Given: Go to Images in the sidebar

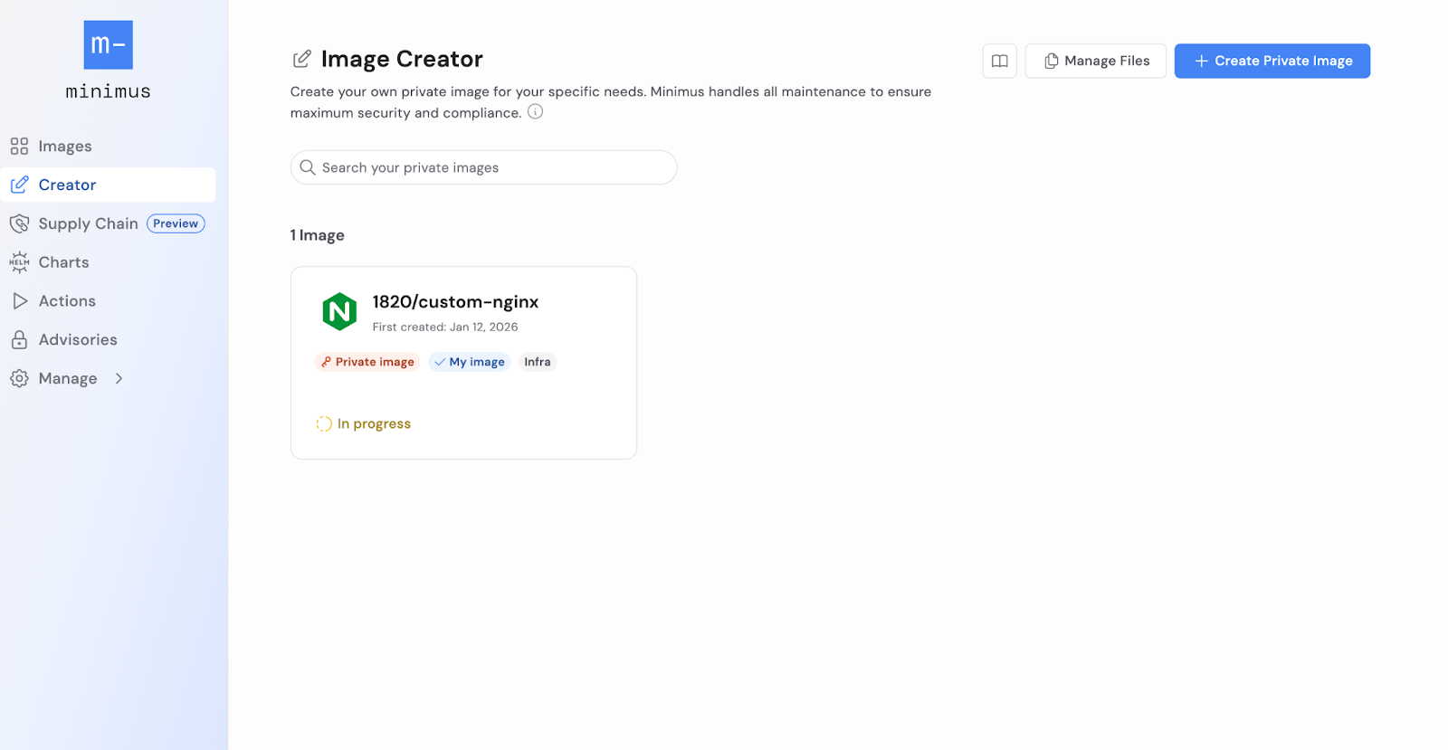Looking at the screenshot, I should pyautogui.click(x=65, y=146).
